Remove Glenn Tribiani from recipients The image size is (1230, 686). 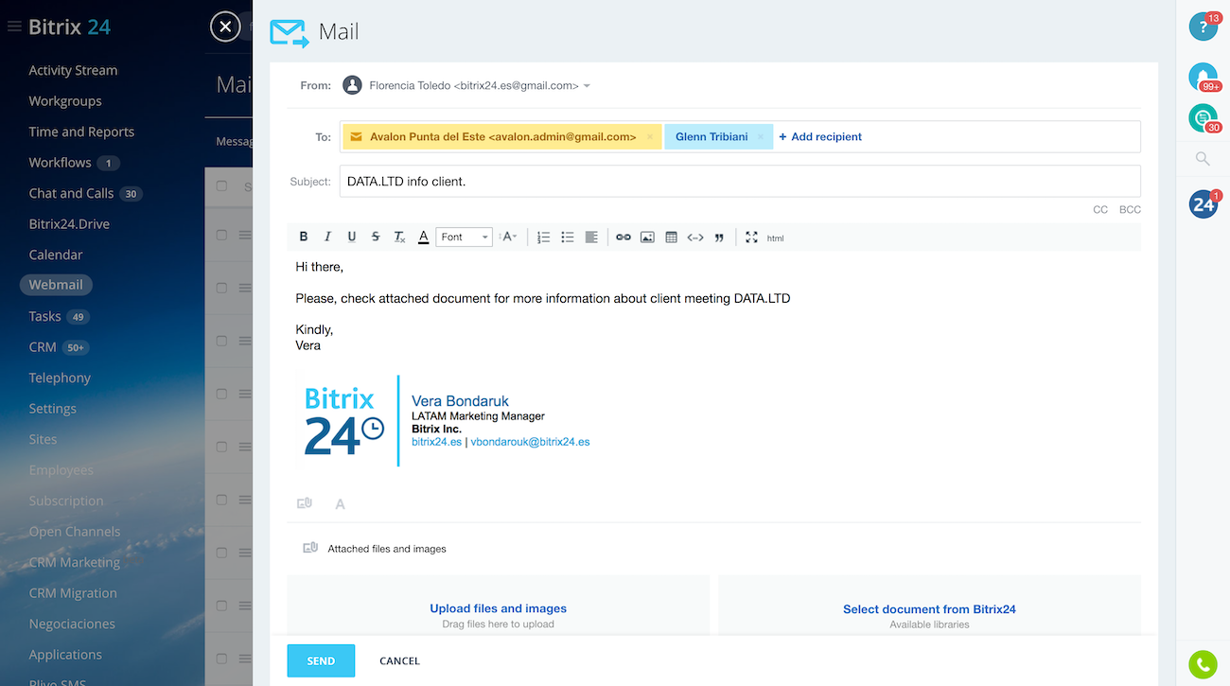pos(761,137)
